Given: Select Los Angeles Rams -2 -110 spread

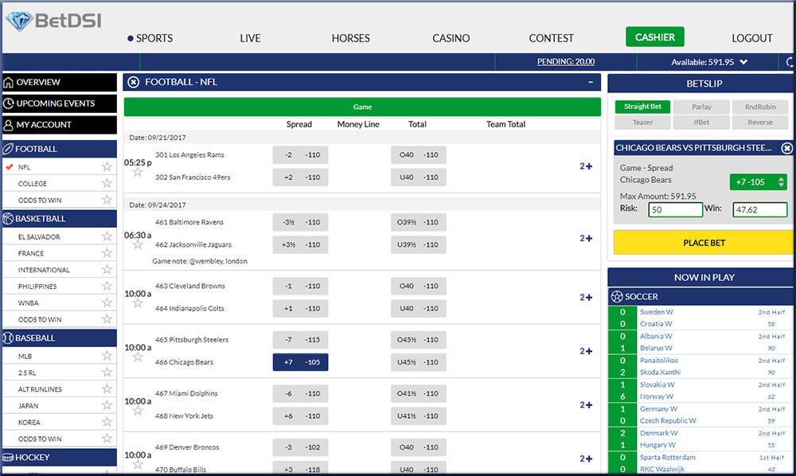Looking at the screenshot, I should [x=301, y=154].
